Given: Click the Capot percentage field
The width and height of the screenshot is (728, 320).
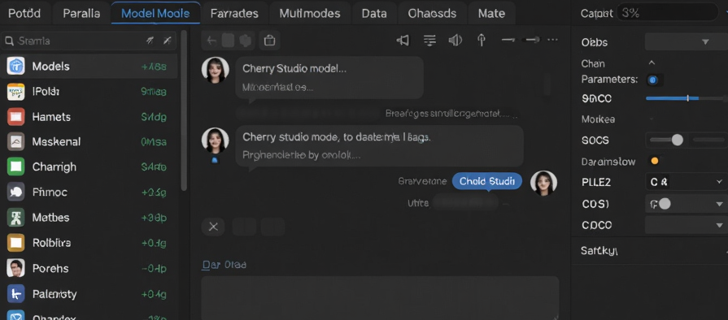Looking at the screenshot, I should (x=667, y=13).
